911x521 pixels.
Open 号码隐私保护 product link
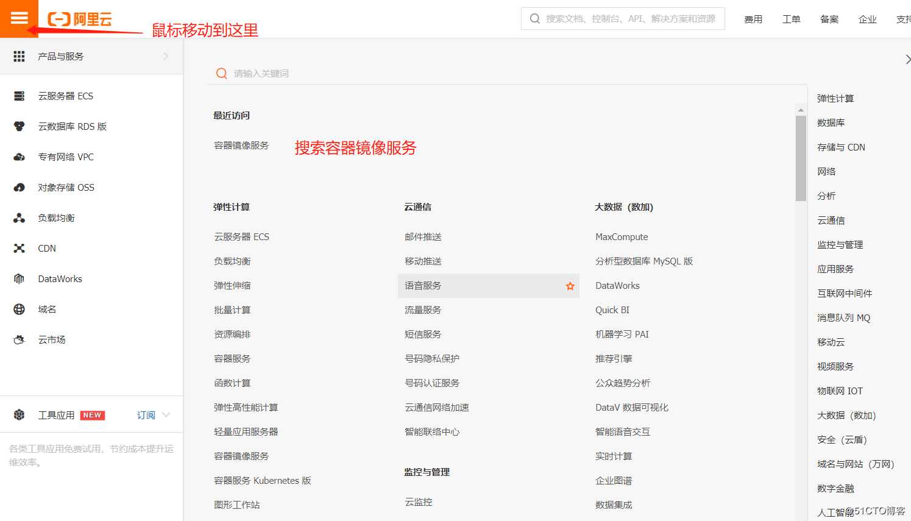click(432, 358)
